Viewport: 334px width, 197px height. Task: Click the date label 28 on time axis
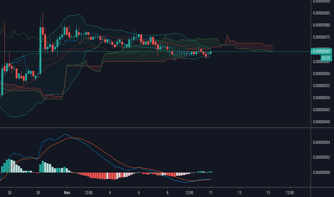9,193
